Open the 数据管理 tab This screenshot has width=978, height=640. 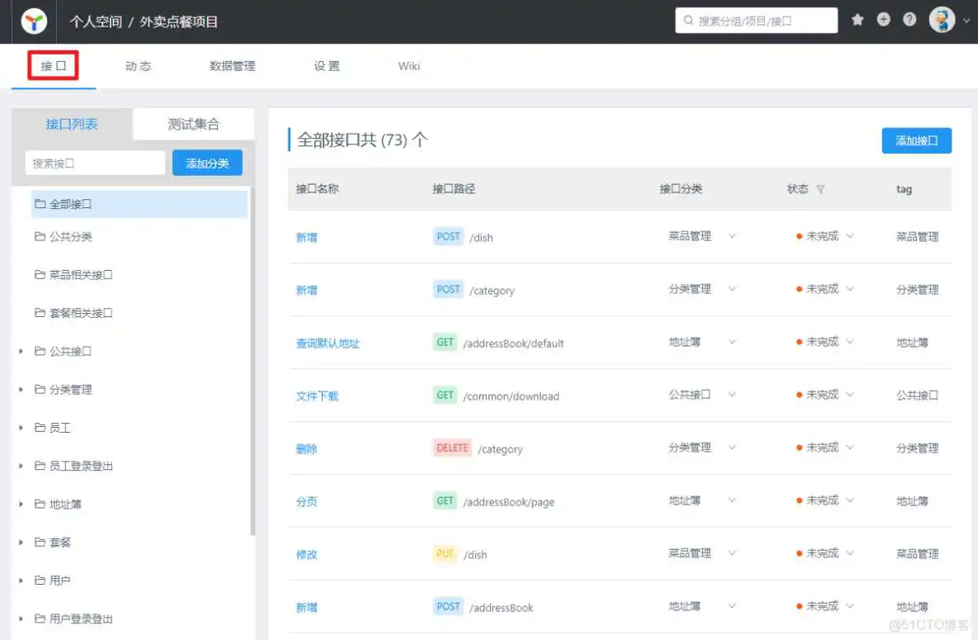232,66
